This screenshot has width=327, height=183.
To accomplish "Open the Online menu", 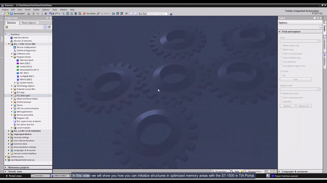I will 36,10.
